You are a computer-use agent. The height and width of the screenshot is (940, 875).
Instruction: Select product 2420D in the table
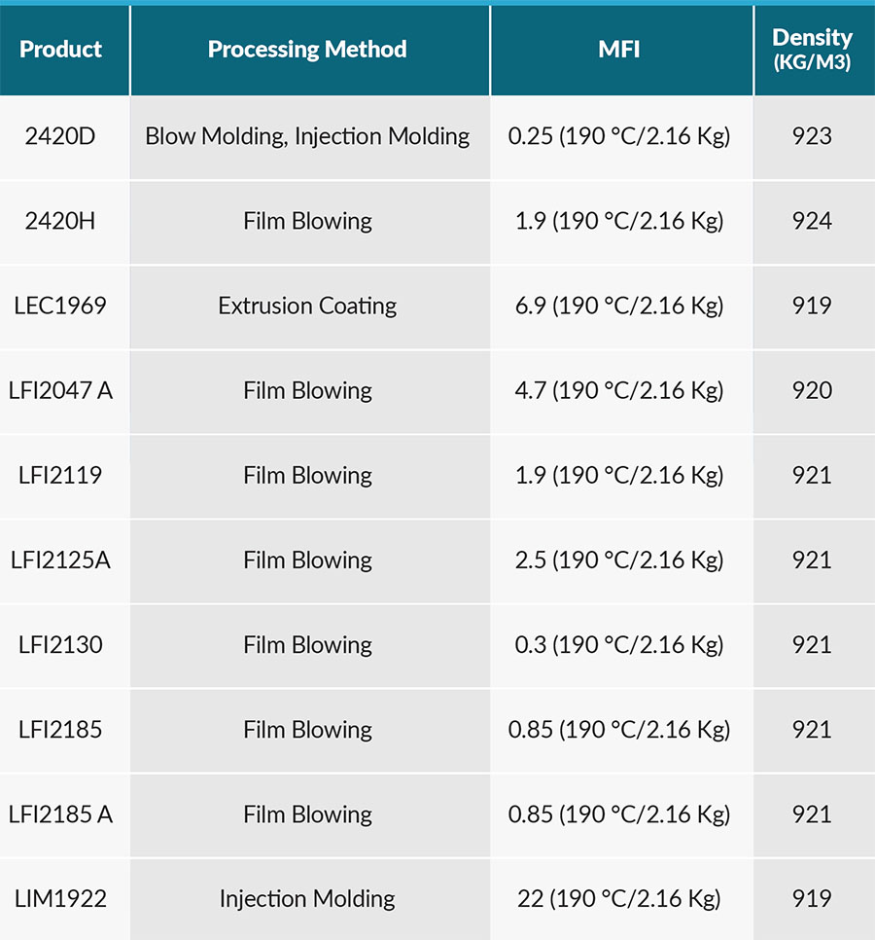coord(60,136)
